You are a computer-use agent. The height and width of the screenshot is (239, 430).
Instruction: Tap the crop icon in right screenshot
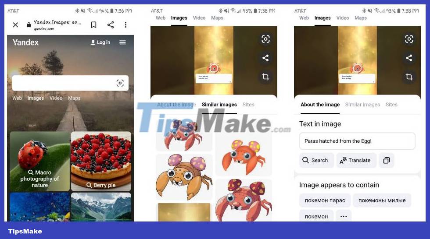409,77
